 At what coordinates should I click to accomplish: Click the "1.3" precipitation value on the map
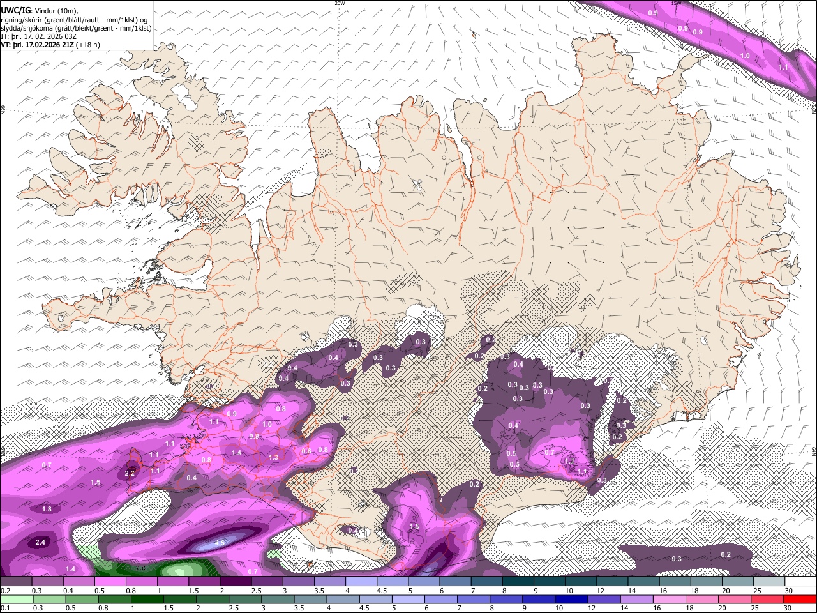[274, 457]
